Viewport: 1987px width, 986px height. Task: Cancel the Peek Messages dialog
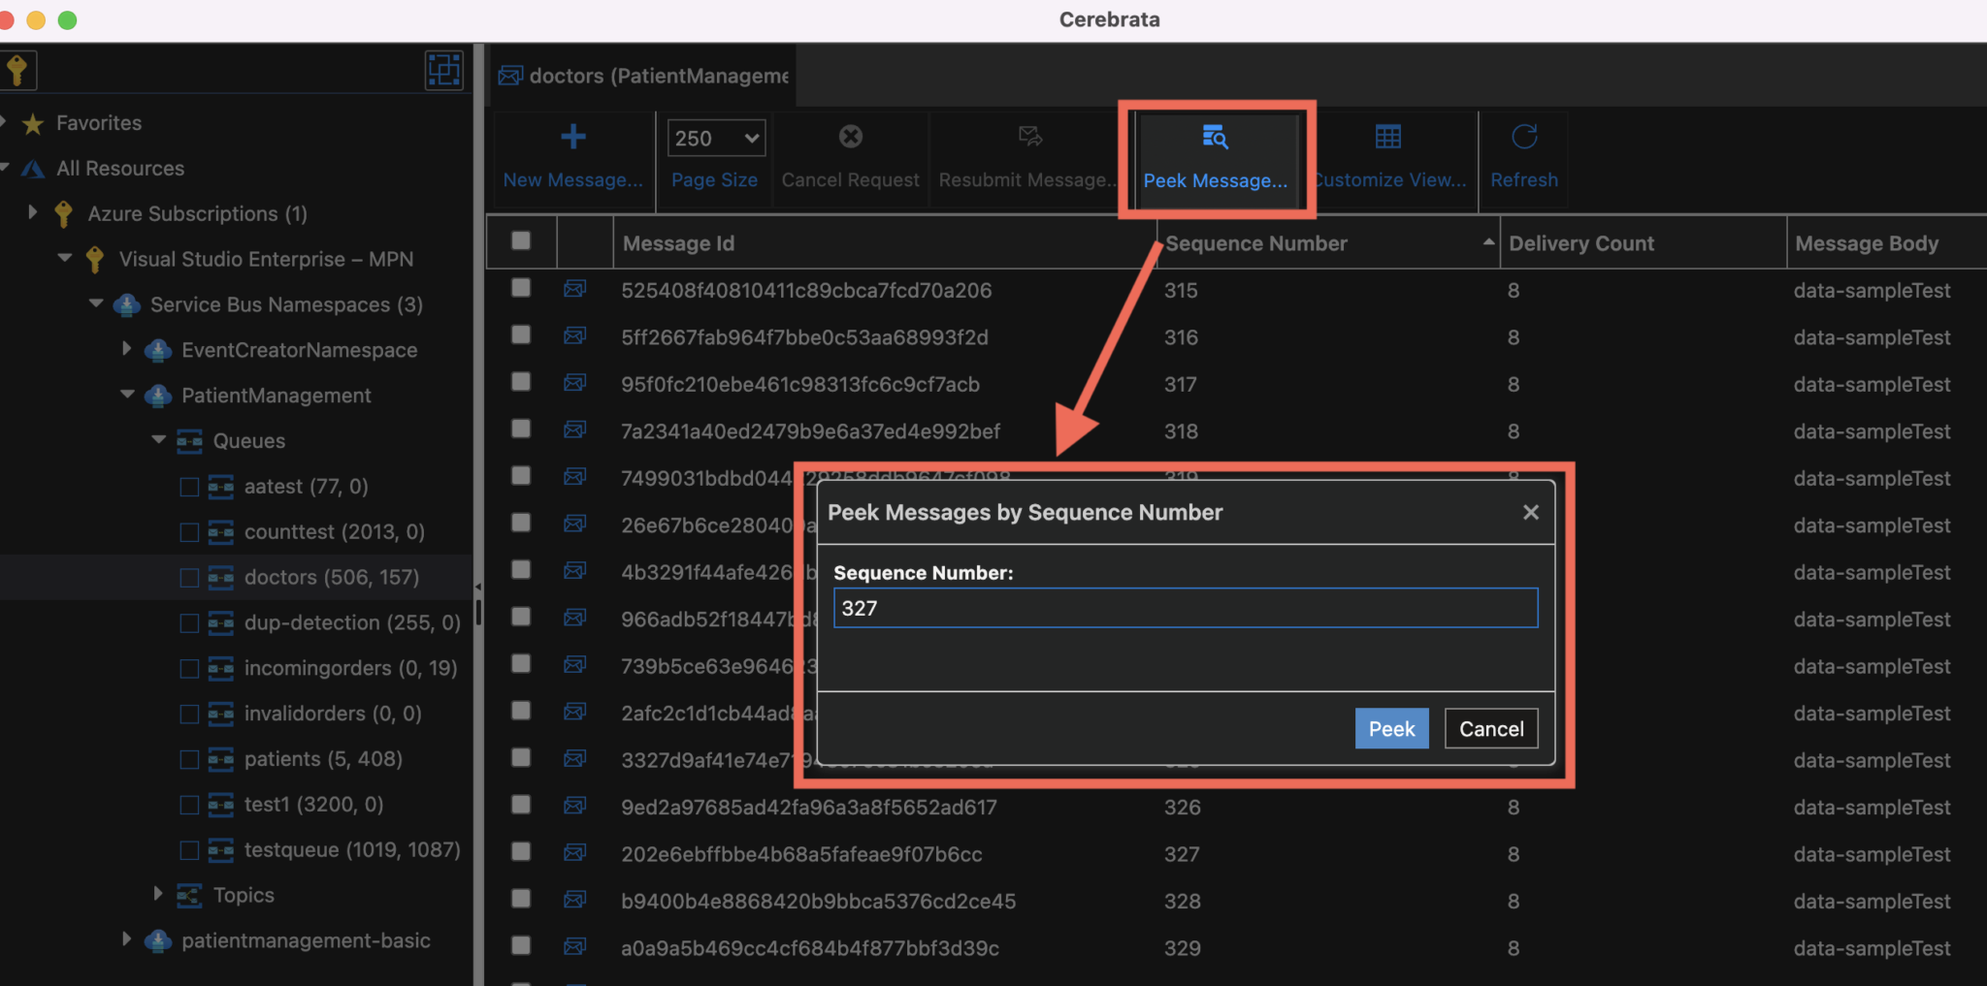point(1491,728)
